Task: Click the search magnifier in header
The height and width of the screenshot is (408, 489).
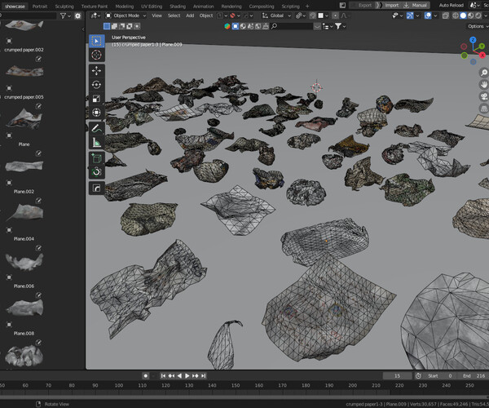Action: coord(274,27)
